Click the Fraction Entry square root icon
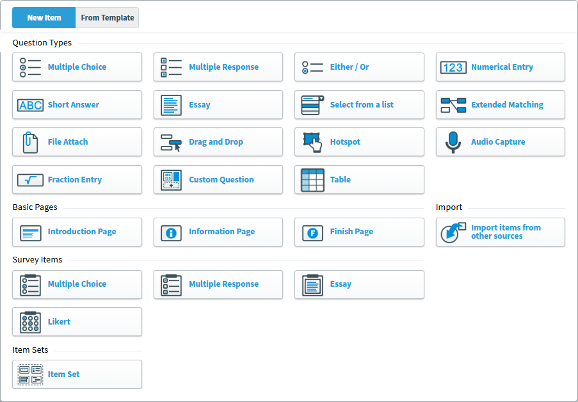 tap(30, 180)
